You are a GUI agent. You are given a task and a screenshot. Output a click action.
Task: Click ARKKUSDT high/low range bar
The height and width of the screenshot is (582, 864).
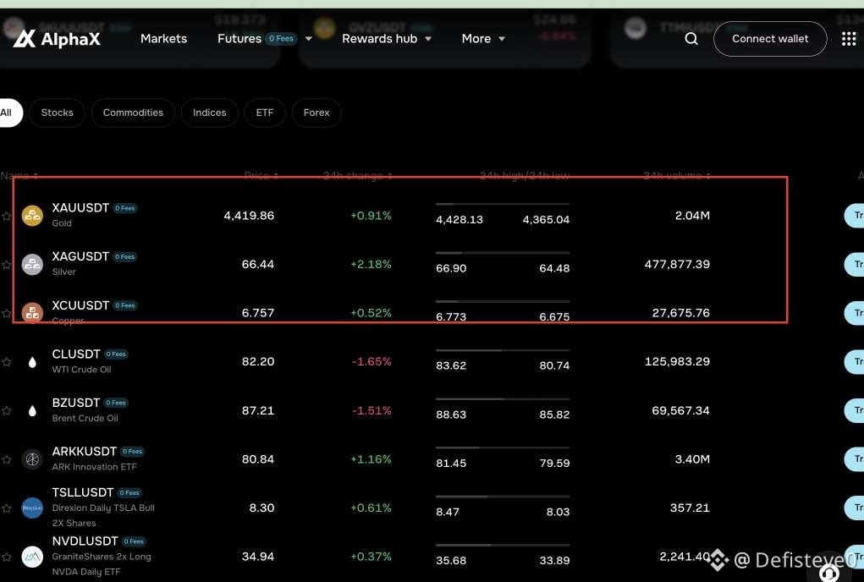pyautogui.click(x=503, y=447)
